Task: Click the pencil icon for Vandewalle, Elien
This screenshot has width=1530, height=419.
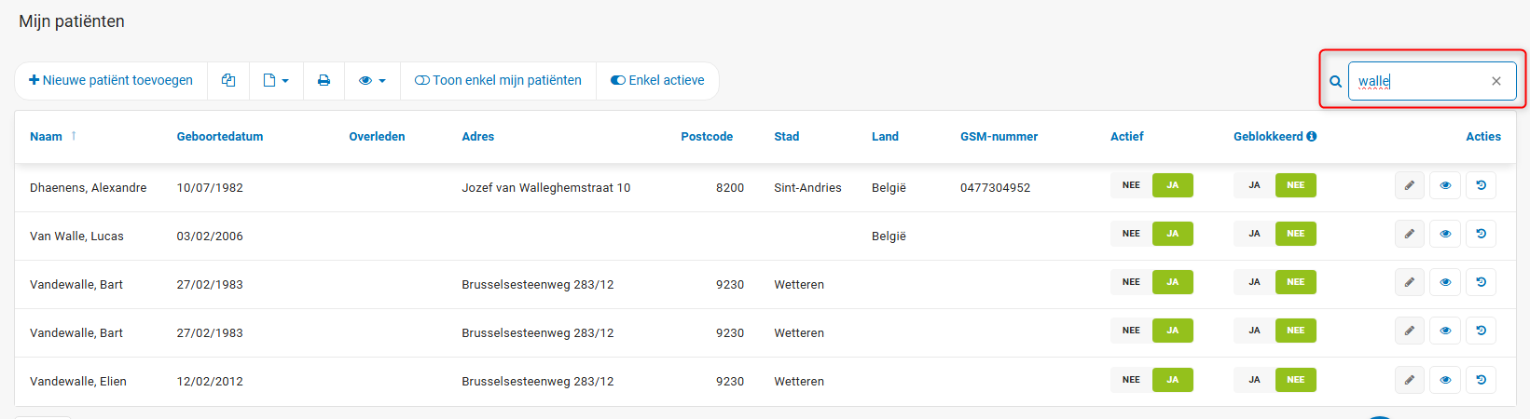Action: tap(1409, 380)
